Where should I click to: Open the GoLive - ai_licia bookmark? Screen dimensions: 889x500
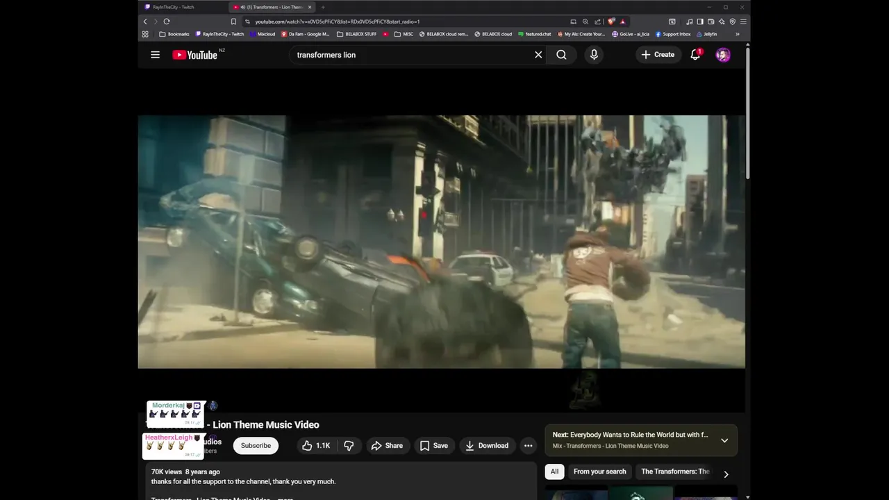point(631,34)
